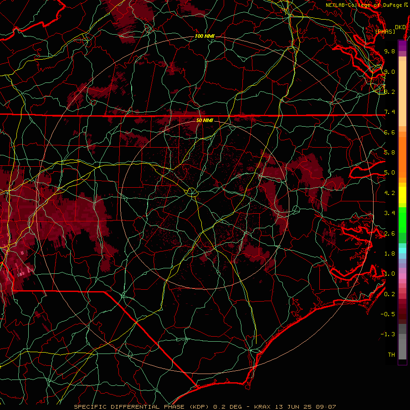
Task: Click the 8.2 value on the scale
Action: pyautogui.click(x=389, y=92)
